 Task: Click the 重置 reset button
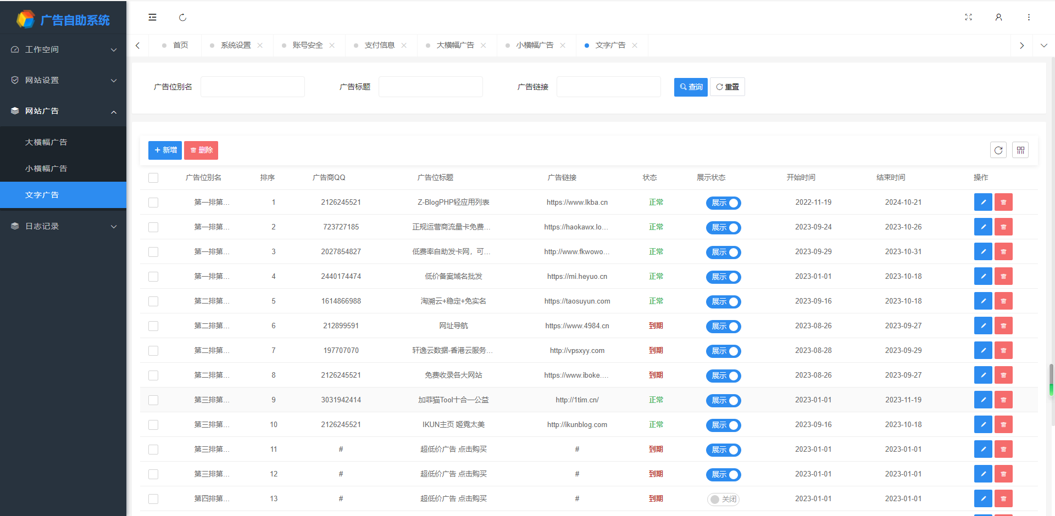click(728, 87)
